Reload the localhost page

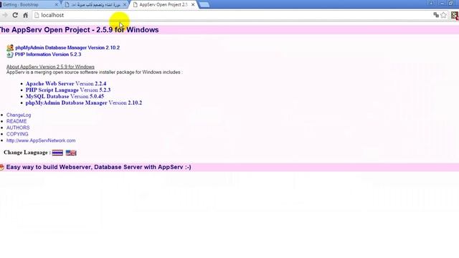tap(15, 15)
